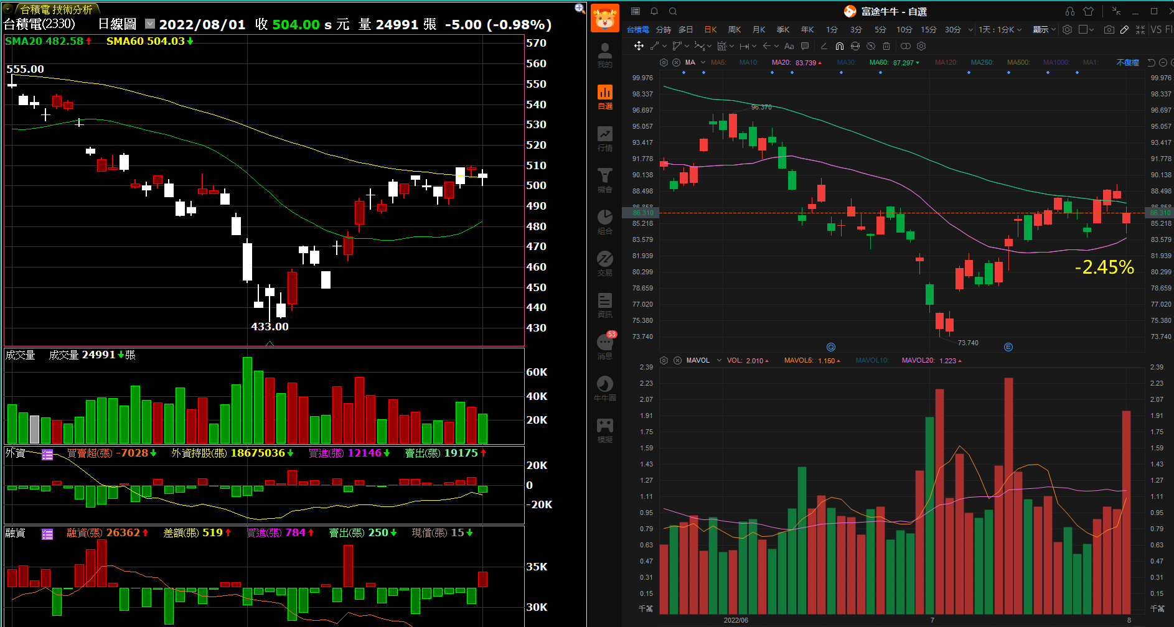
Task: Select the move/pan cursor tool
Action: pos(639,46)
